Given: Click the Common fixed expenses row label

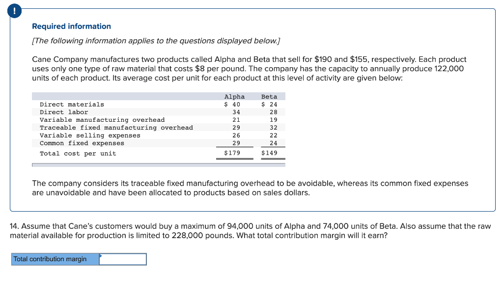Looking at the screenshot, I should (82, 143).
